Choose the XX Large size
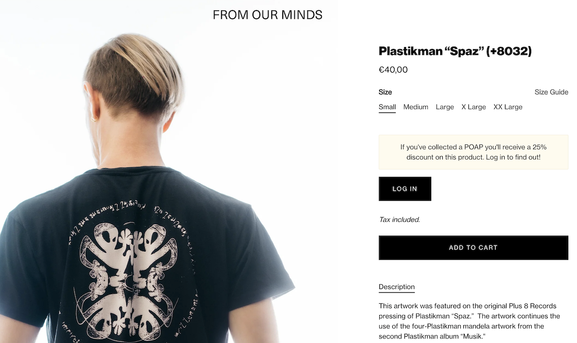 [508, 107]
